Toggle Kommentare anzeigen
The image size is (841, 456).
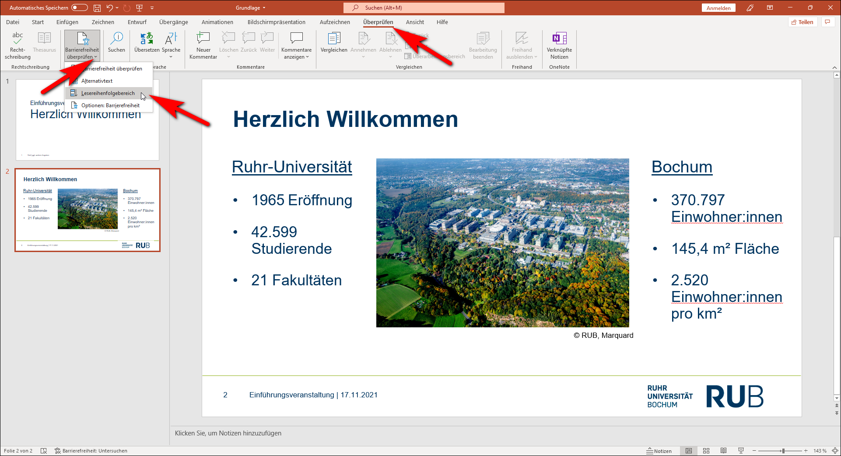tap(296, 45)
